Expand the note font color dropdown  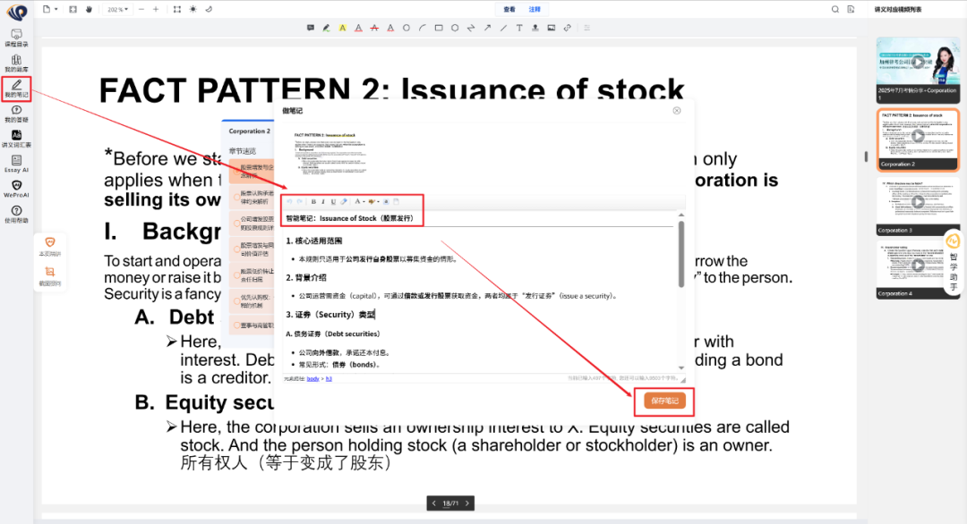coord(364,202)
